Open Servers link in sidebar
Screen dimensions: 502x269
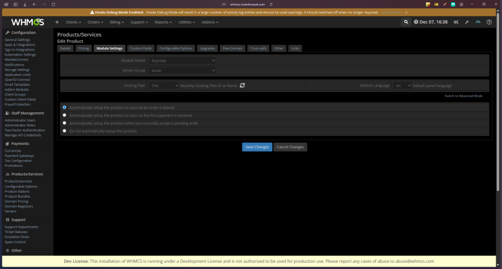(x=10, y=211)
